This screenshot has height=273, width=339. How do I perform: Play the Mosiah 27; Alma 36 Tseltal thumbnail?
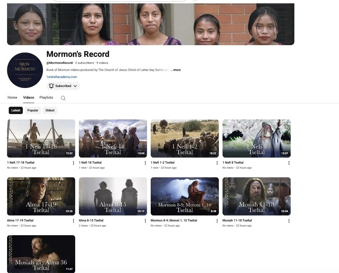coord(41,254)
